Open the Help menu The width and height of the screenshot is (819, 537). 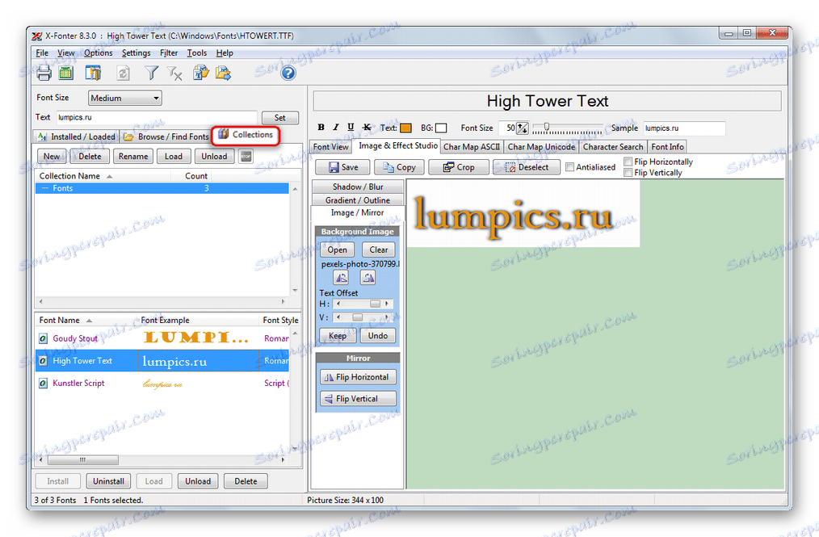225,52
